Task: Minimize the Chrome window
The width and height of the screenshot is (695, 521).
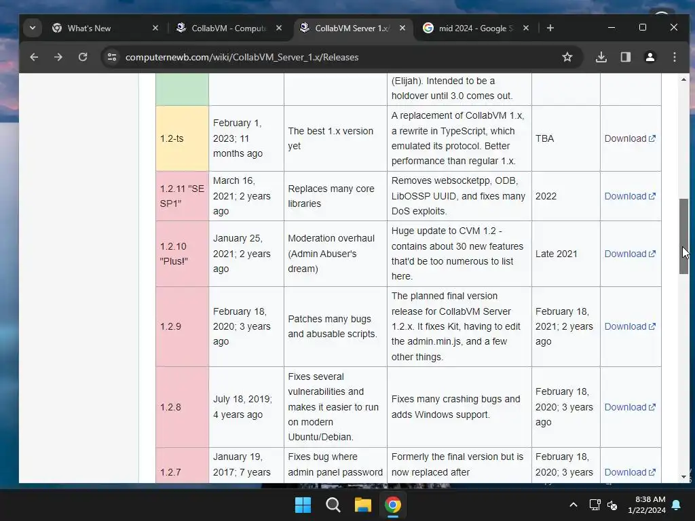Action: click(612, 27)
